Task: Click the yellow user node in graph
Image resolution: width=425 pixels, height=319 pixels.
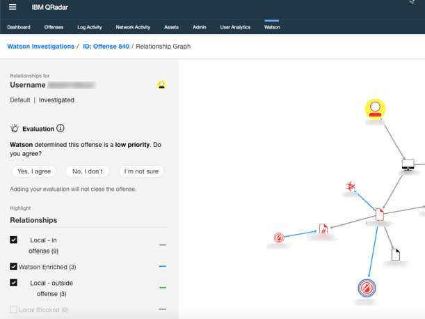Action: coord(376,109)
